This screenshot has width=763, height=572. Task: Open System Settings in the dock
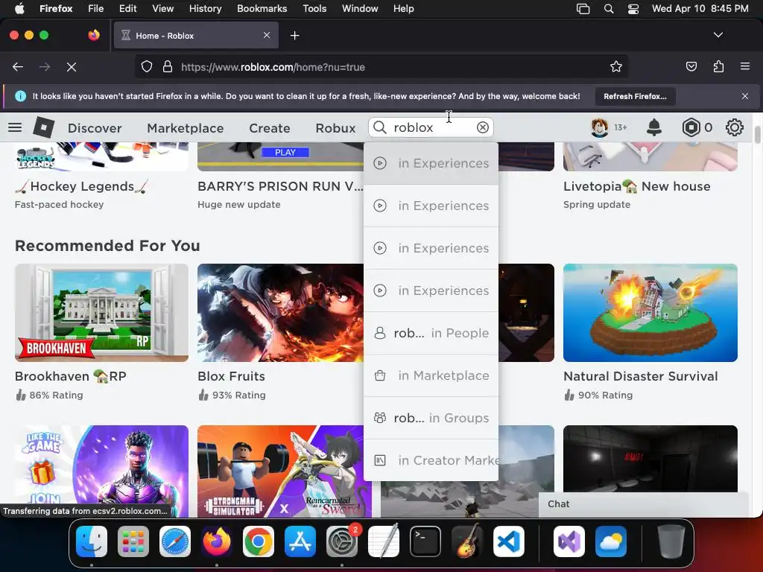point(341,541)
